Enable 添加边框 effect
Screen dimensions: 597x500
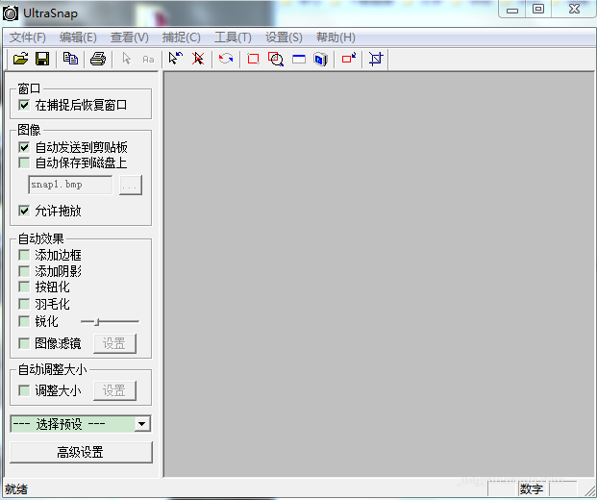[24, 255]
